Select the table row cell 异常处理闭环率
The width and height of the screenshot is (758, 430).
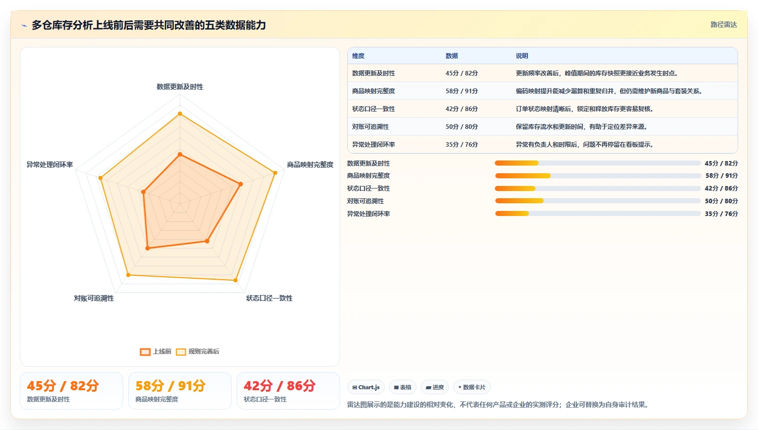point(374,145)
